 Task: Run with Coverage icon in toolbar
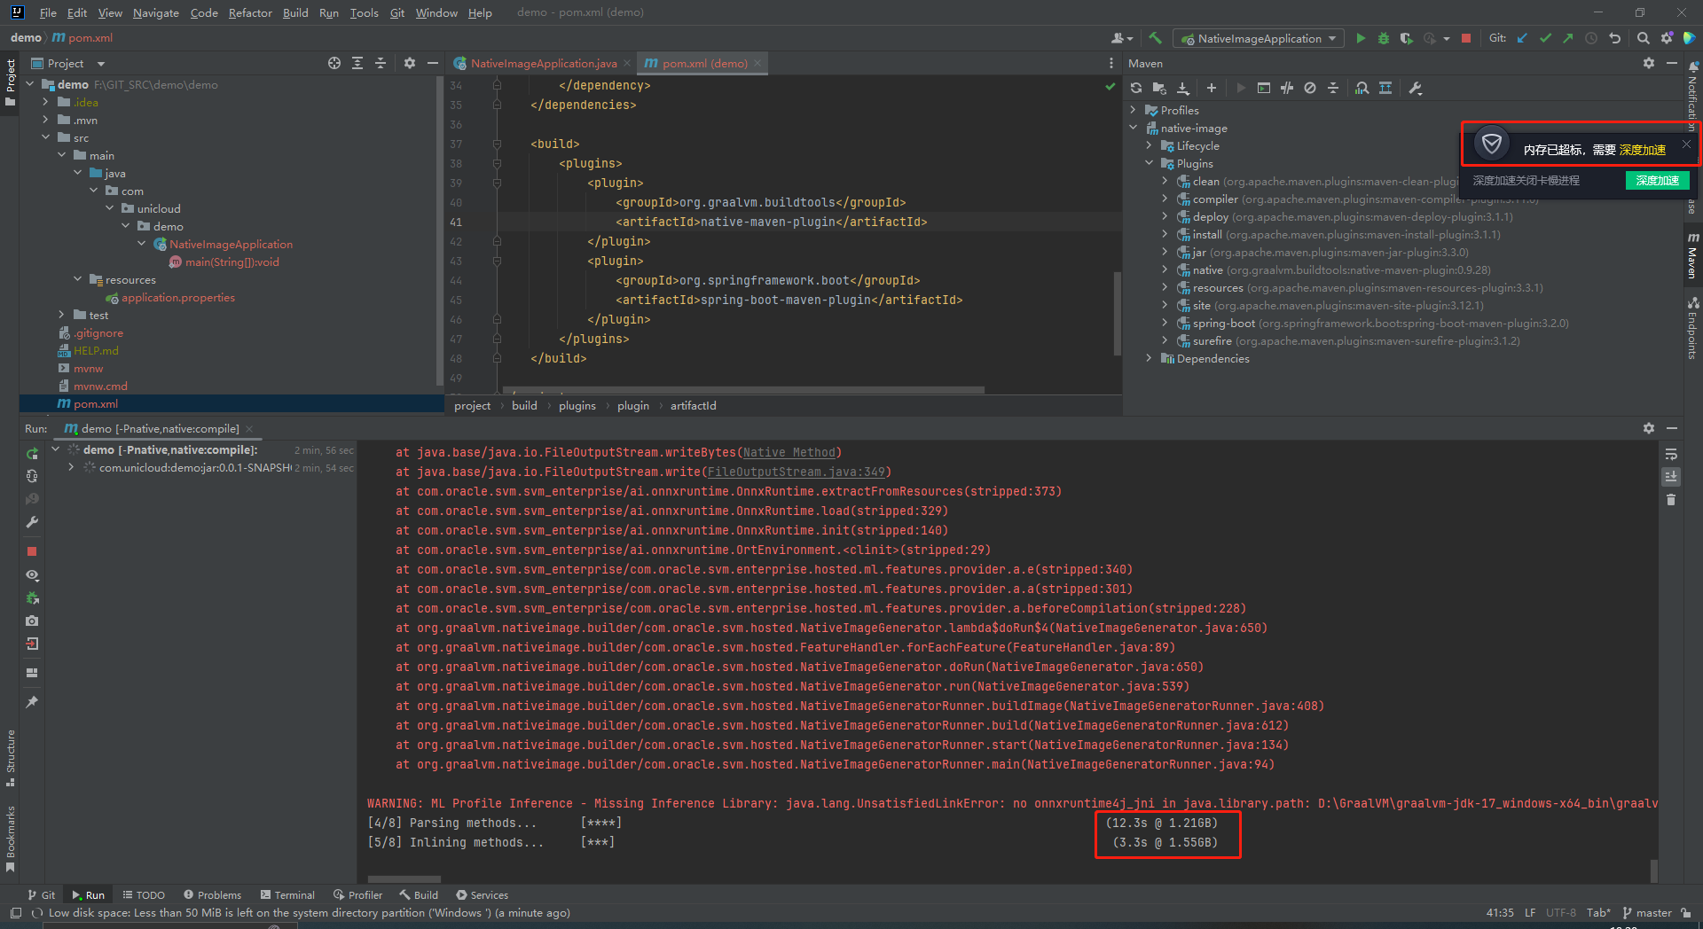pyautogui.click(x=1406, y=38)
